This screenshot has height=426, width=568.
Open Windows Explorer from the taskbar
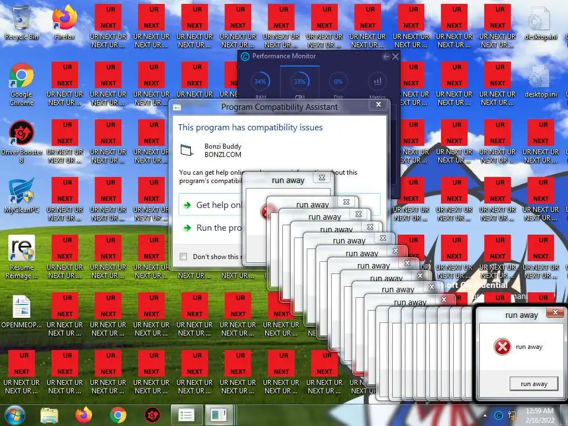coord(49,415)
